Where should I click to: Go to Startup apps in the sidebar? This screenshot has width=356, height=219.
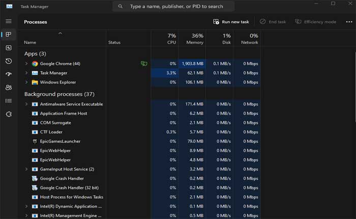coord(8,74)
